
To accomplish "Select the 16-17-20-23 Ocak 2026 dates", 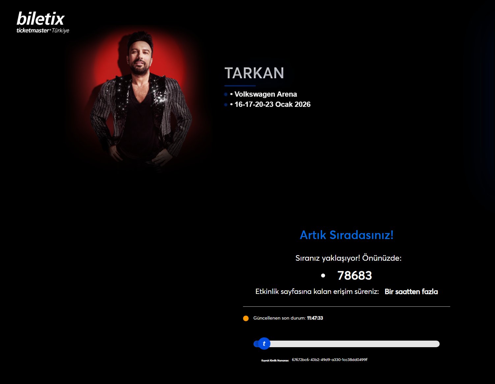I will pyautogui.click(x=272, y=105).
